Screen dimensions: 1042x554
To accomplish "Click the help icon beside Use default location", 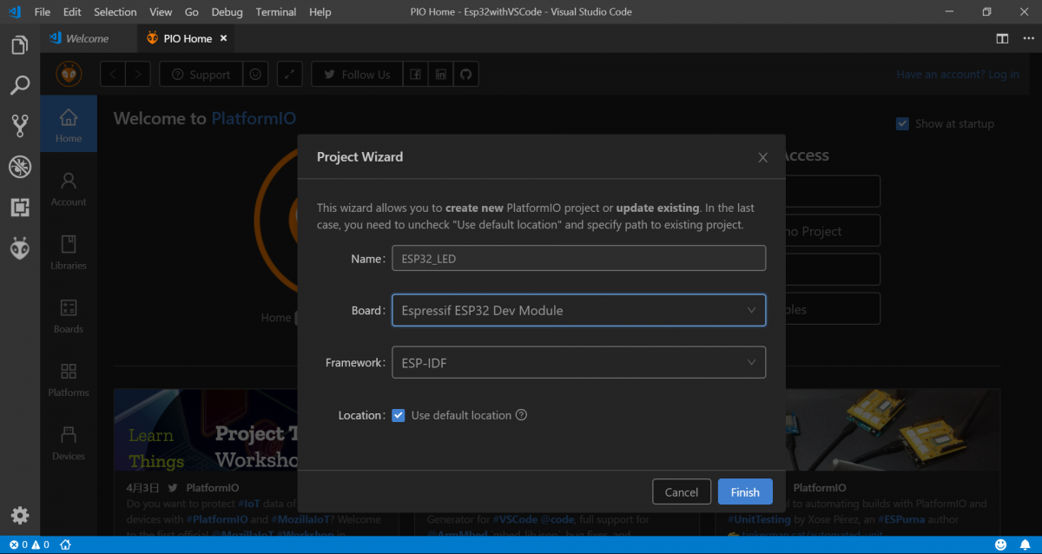I will click(521, 415).
